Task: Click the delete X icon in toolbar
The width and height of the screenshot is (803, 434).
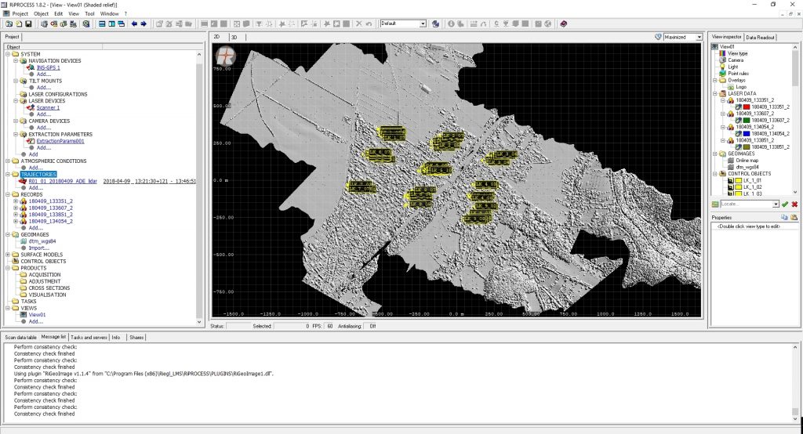Action: pos(358,24)
